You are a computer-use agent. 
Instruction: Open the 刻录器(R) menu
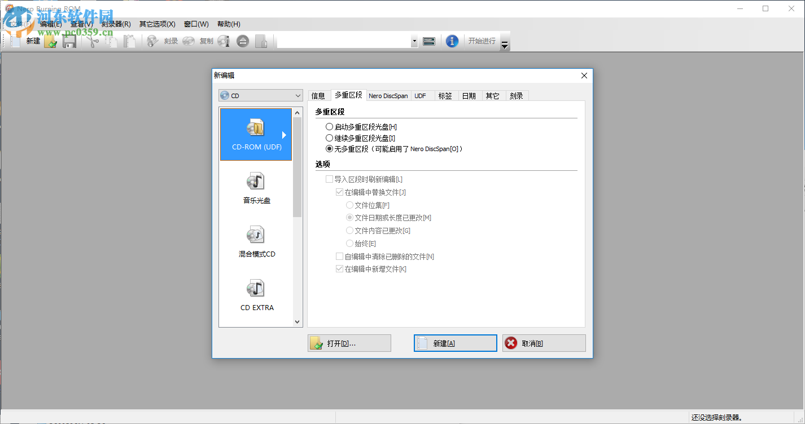pos(116,24)
